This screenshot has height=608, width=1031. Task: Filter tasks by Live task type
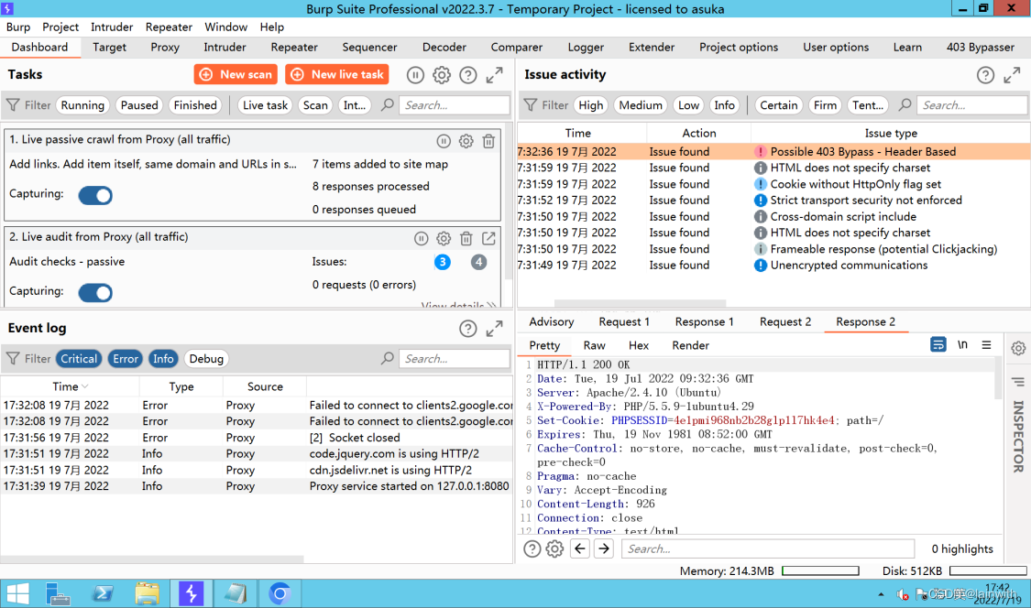point(265,105)
